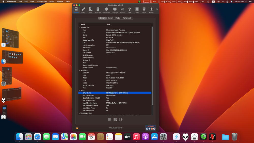Click the Value column header

point(129,24)
